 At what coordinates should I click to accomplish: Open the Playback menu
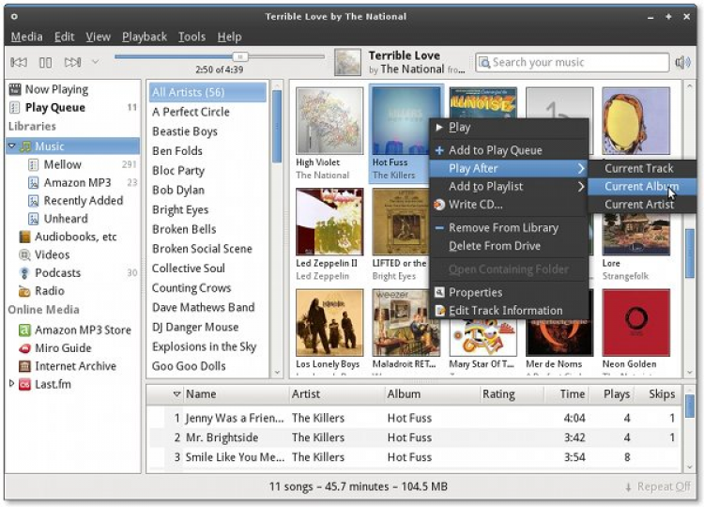[145, 37]
